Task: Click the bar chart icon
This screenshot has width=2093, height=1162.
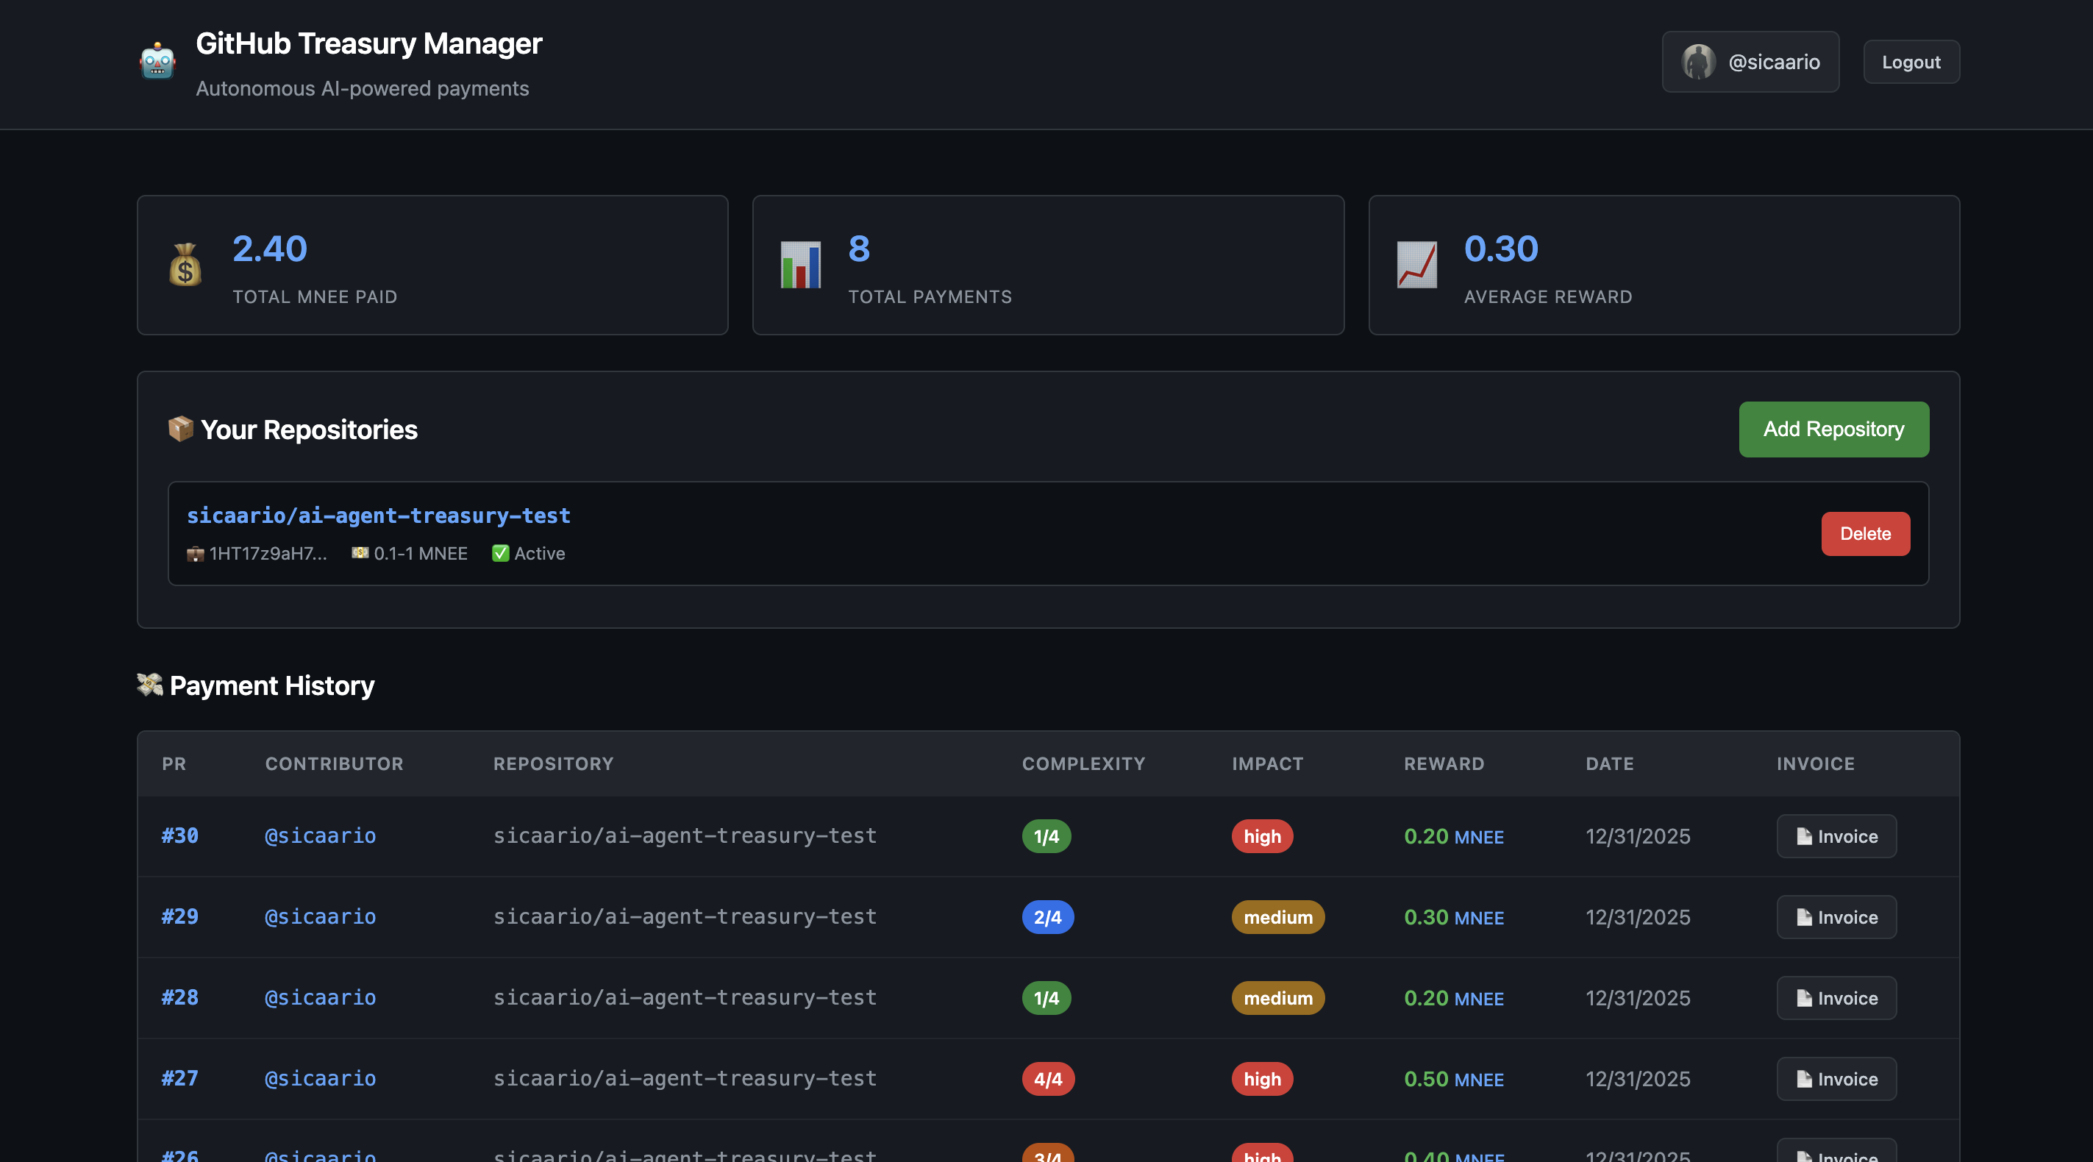Action: tap(800, 265)
